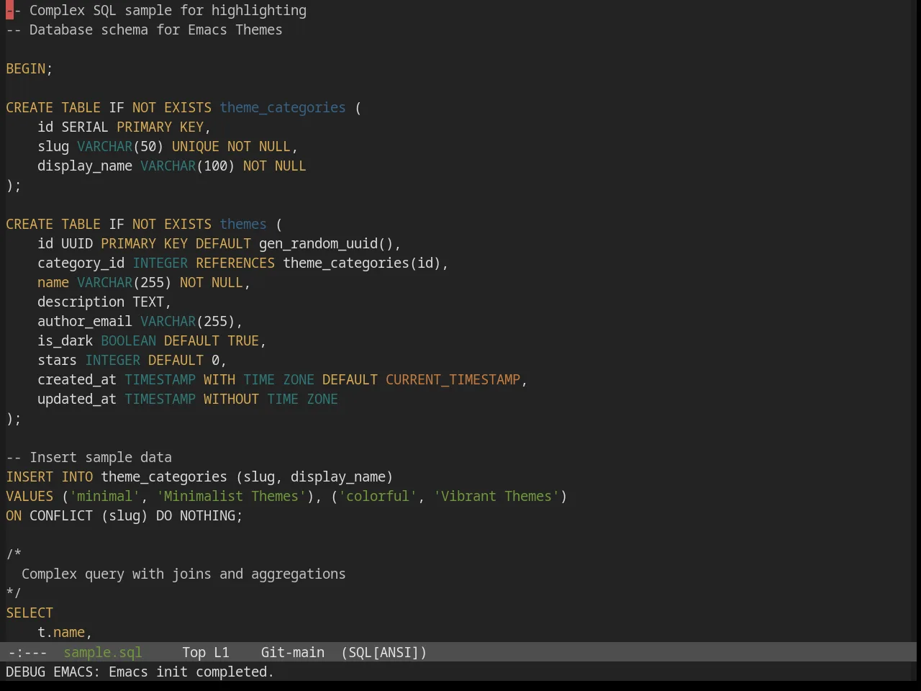
Task: Click the (SQL[ANSI]) major mode indicator
Action: (x=384, y=652)
